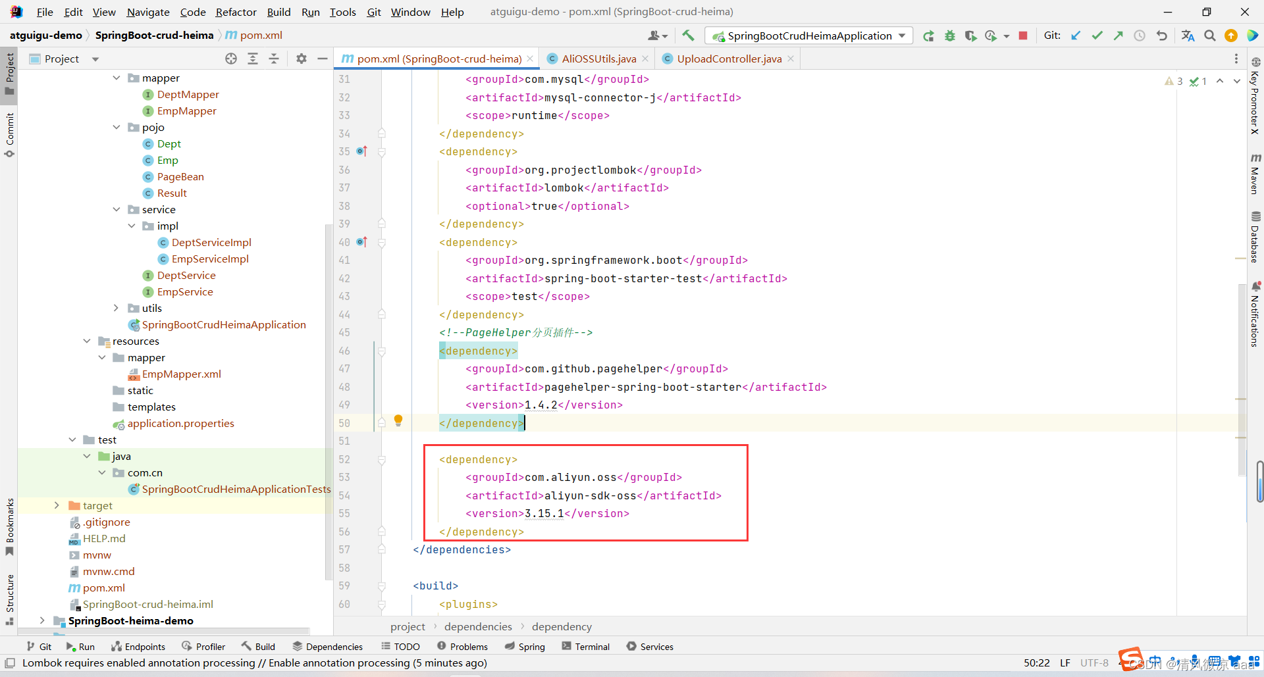Open Git history clock icon
Image resolution: width=1264 pixels, height=677 pixels.
(x=1140, y=36)
